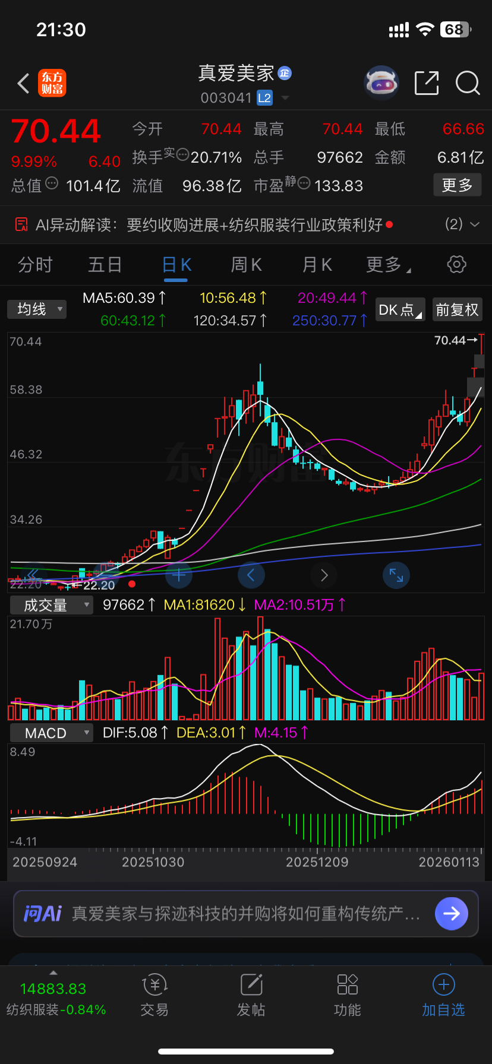Tap the enterprise badge next to 真爱美家

285,72
